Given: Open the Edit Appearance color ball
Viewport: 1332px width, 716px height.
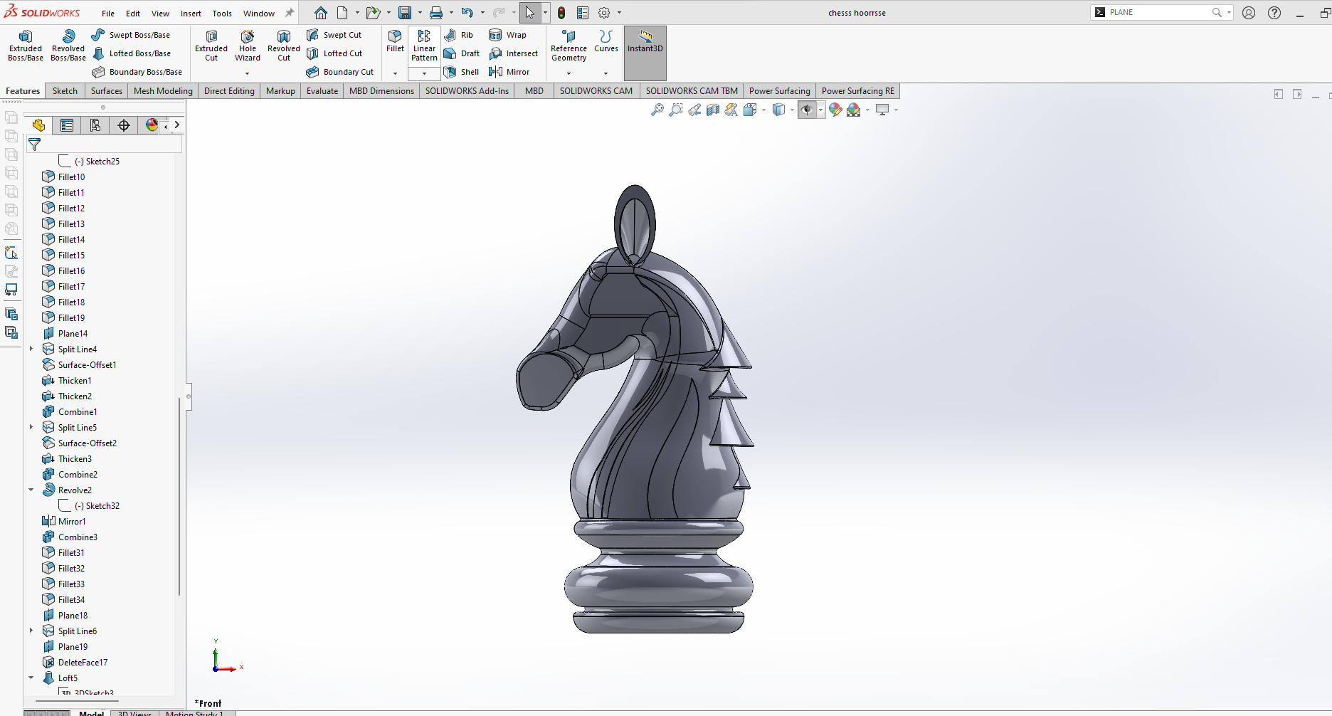Looking at the screenshot, I should click(x=835, y=110).
